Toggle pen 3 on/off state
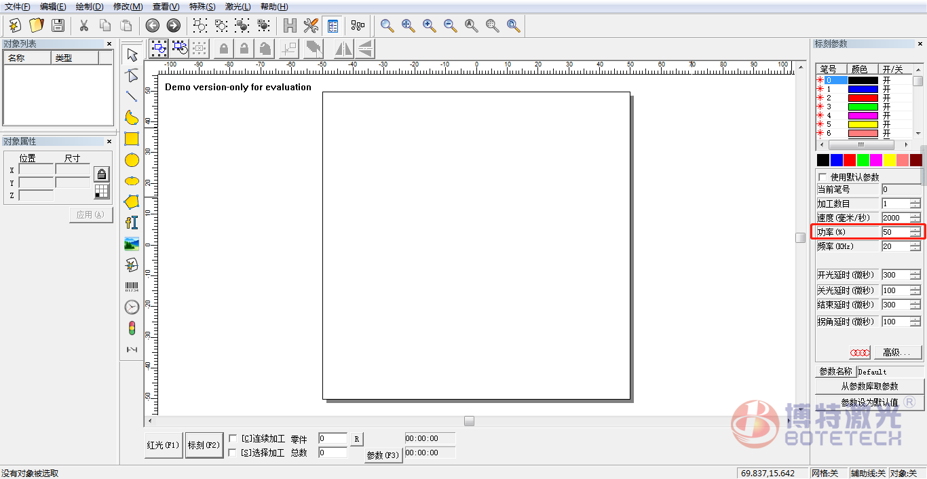 (886, 107)
